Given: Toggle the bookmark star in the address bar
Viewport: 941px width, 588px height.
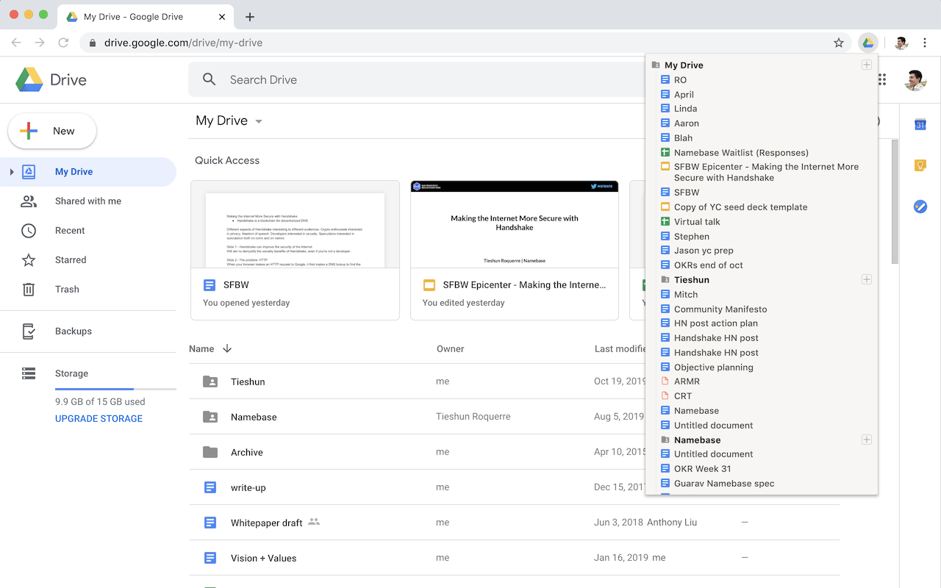Looking at the screenshot, I should [x=838, y=43].
